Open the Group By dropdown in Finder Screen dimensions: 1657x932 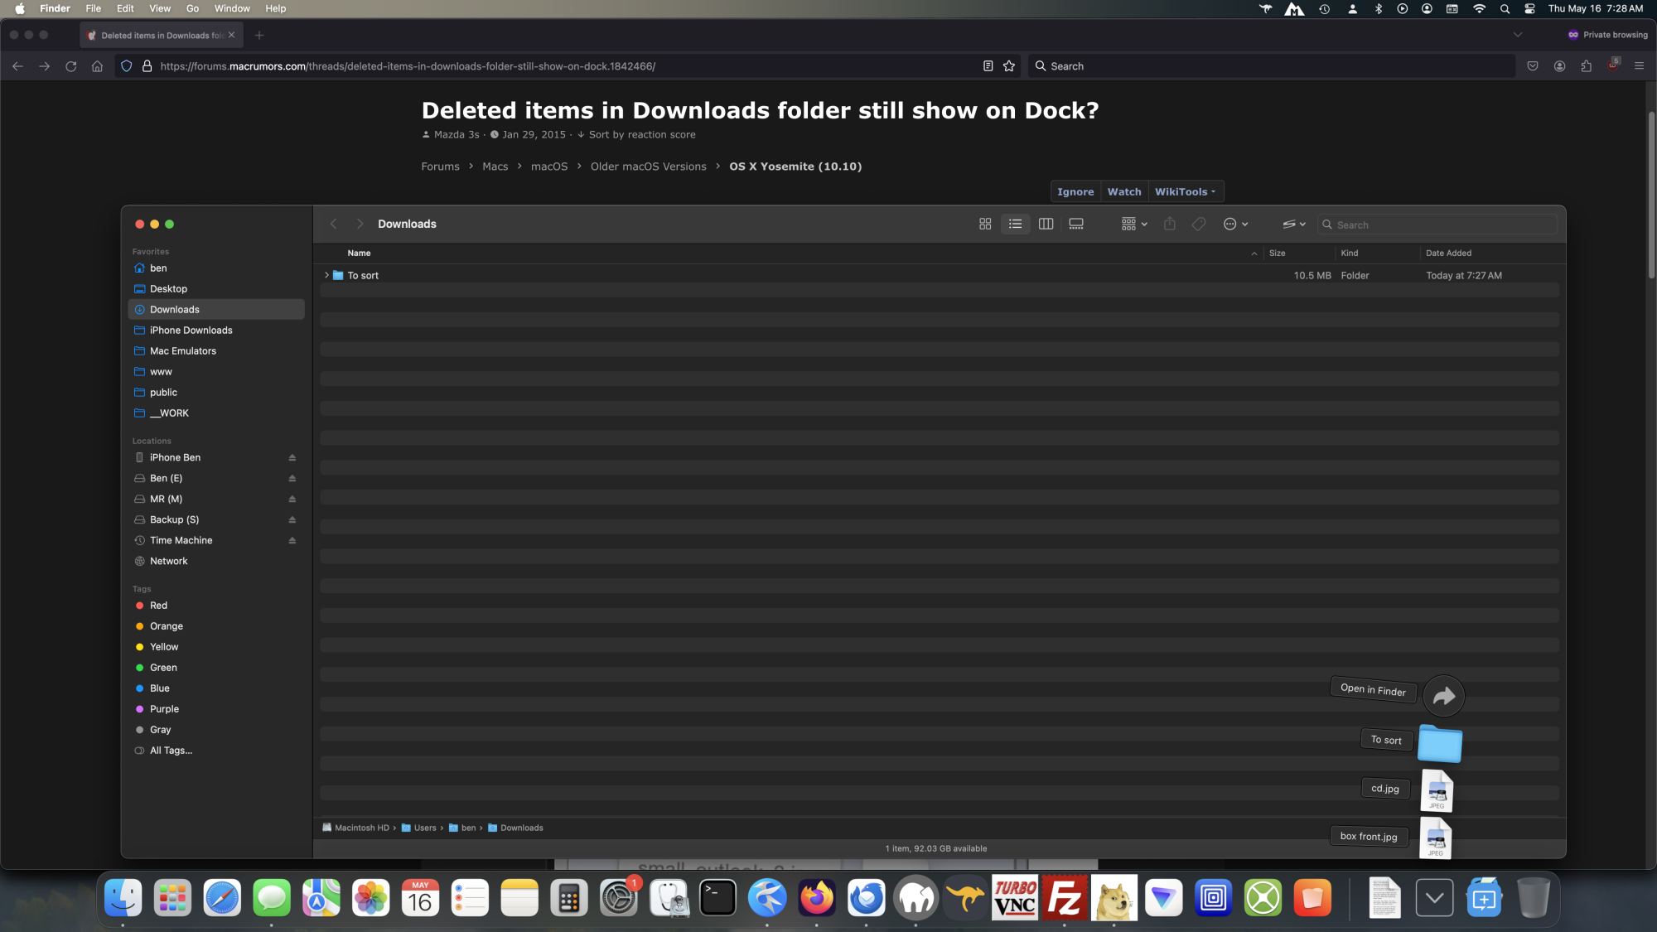pyautogui.click(x=1133, y=225)
